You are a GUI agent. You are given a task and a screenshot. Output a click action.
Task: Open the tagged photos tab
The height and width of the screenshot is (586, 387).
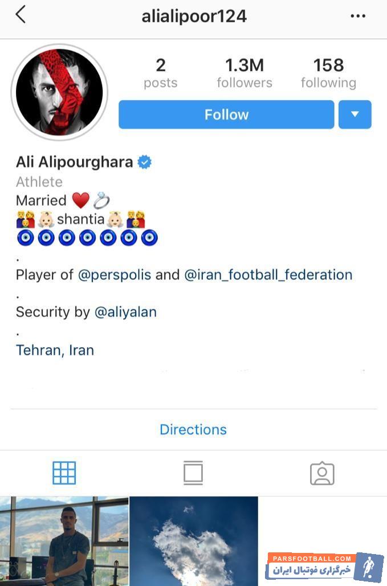pyautogui.click(x=322, y=473)
